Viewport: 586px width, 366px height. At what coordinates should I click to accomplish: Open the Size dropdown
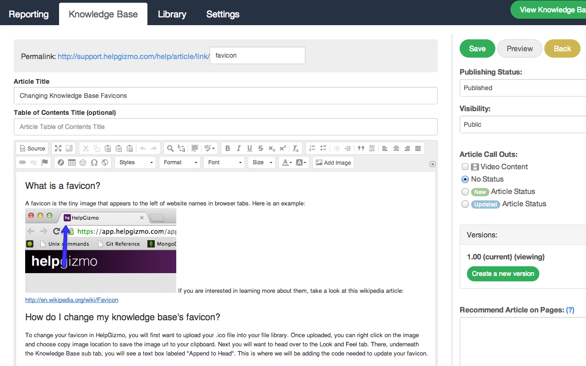(261, 162)
